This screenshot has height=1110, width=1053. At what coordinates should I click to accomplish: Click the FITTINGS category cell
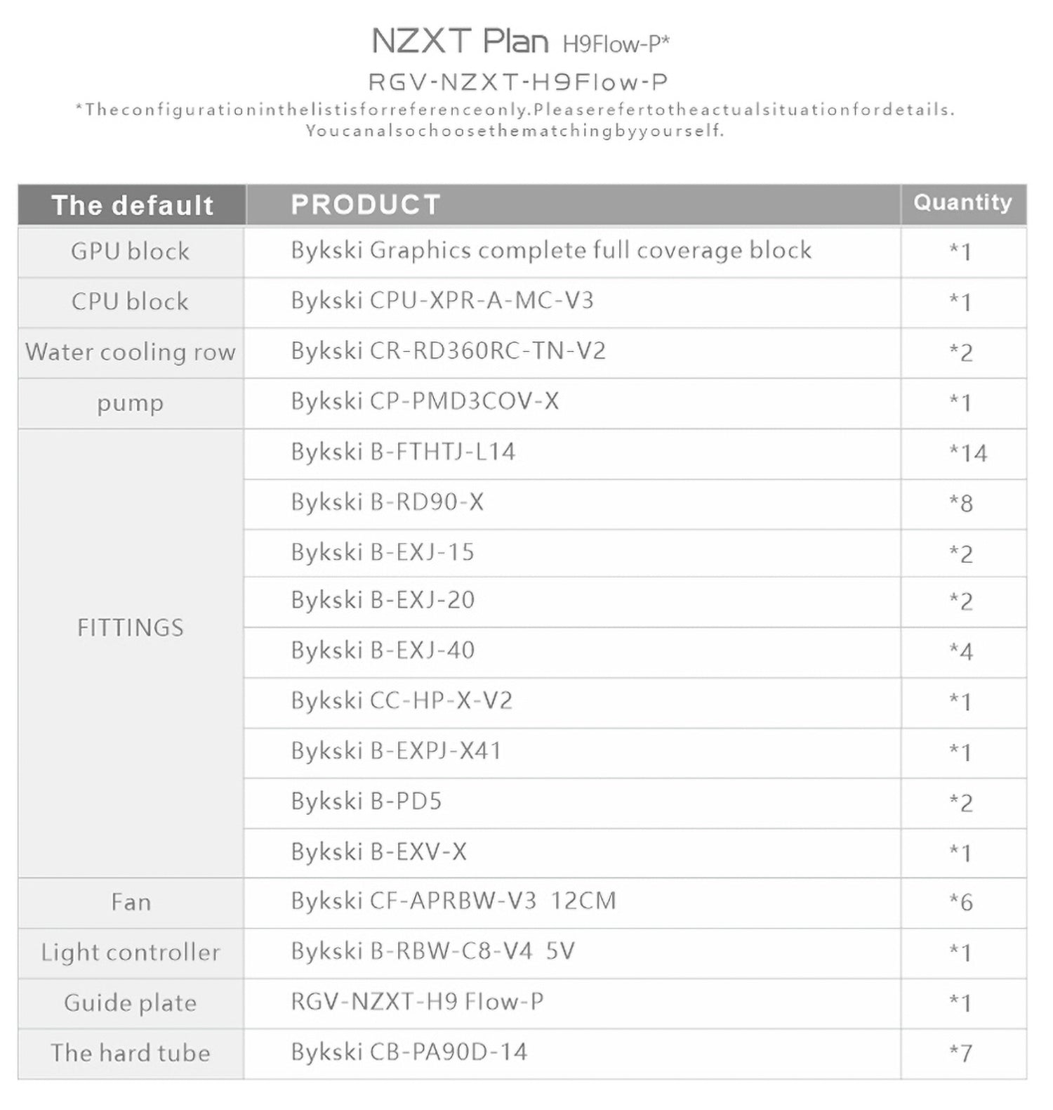[x=131, y=627]
